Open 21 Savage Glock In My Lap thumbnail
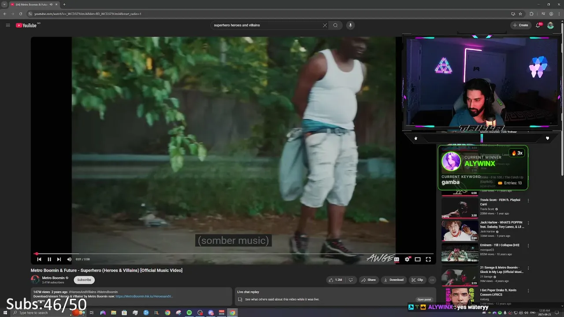Viewport: 564px width, 317px height. click(460, 276)
